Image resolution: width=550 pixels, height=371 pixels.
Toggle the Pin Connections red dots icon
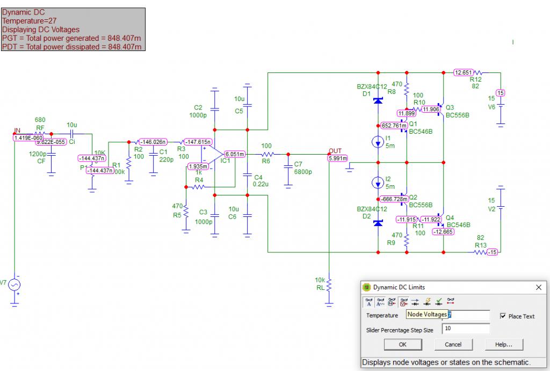(451, 302)
